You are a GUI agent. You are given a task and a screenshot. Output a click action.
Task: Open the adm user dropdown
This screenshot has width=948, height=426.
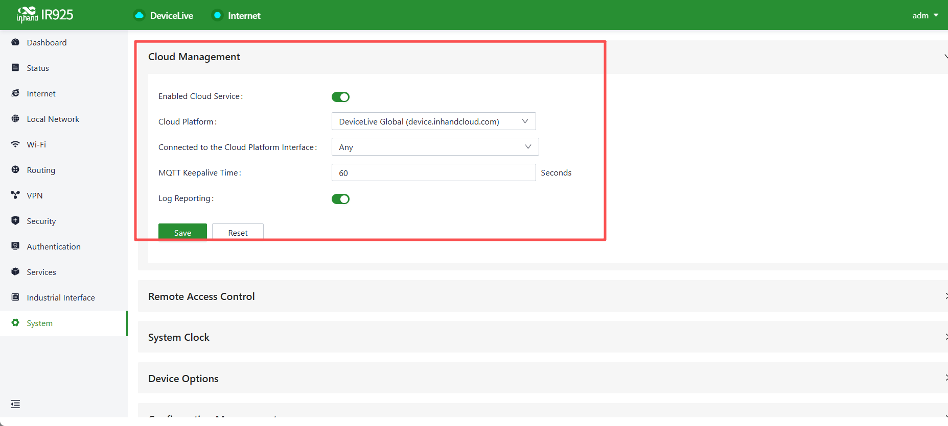pos(925,15)
